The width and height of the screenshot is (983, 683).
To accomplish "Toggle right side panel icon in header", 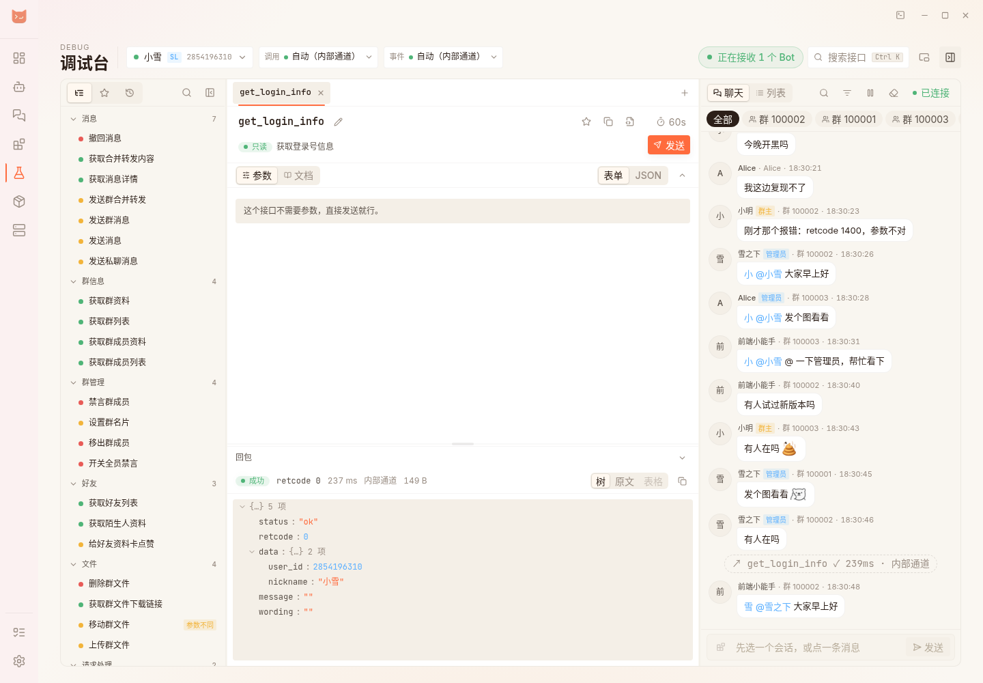I will [x=950, y=57].
